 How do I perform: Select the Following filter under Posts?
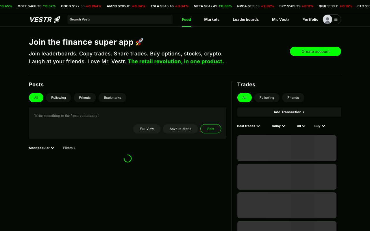click(x=59, y=98)
